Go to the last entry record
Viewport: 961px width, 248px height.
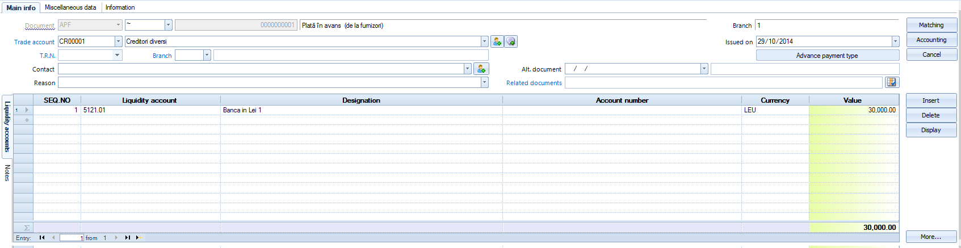point(128,238)
